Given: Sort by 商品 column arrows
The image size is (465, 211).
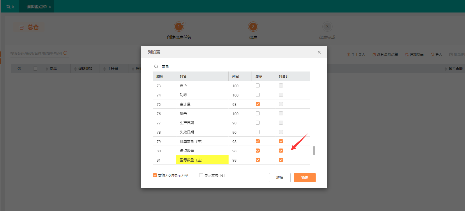Looking at the screenshot, I should [47, 69].
